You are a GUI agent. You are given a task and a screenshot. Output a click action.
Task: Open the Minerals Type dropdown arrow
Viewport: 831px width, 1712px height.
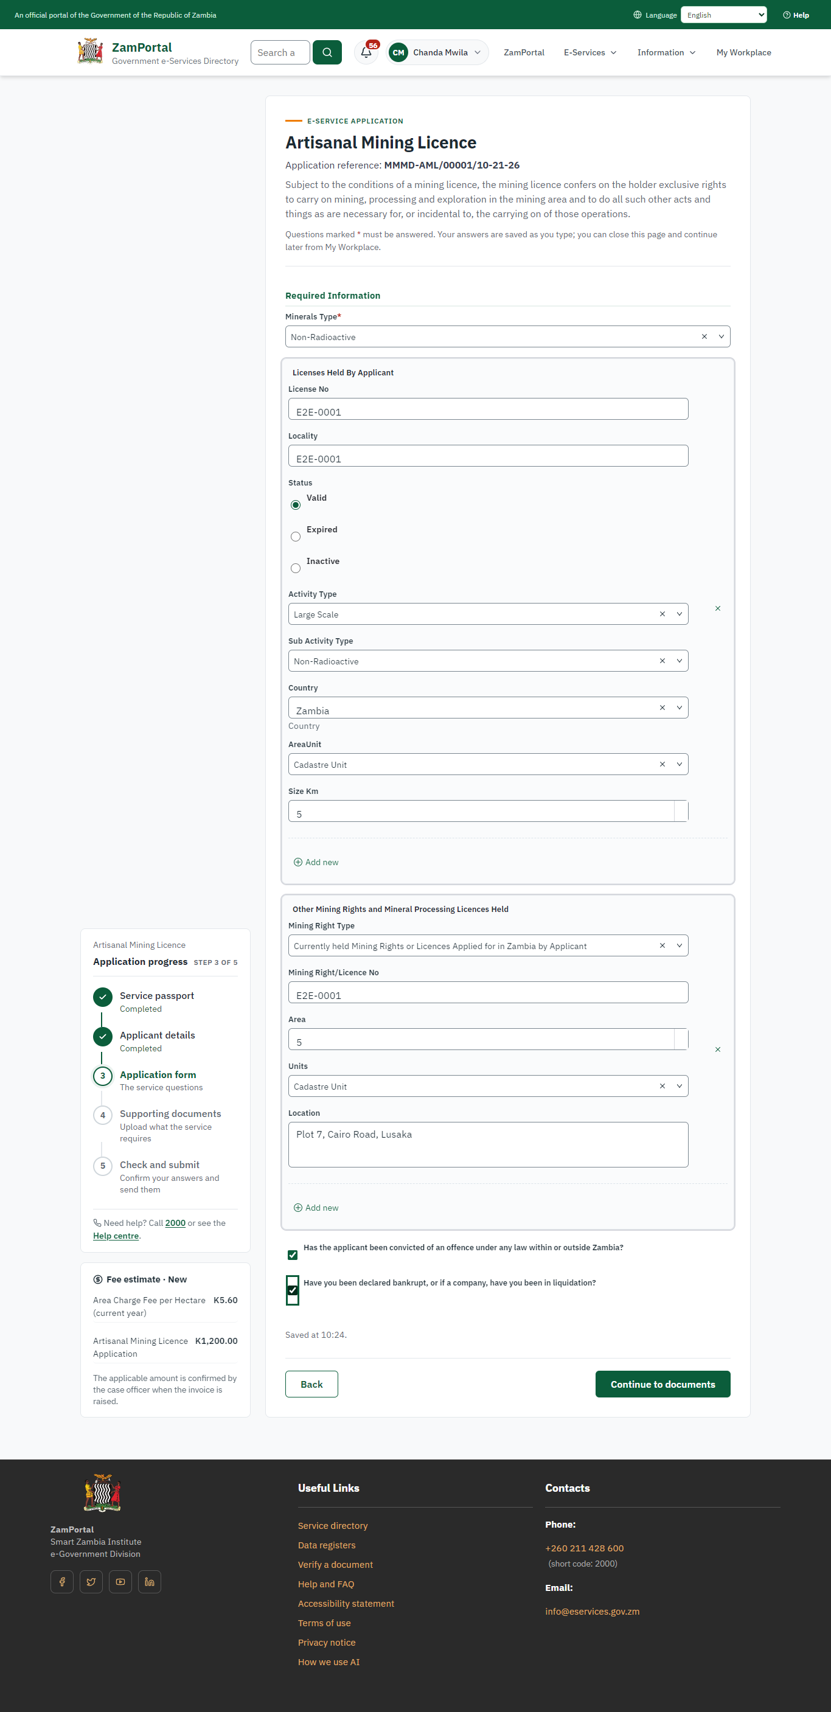point(721,337)
